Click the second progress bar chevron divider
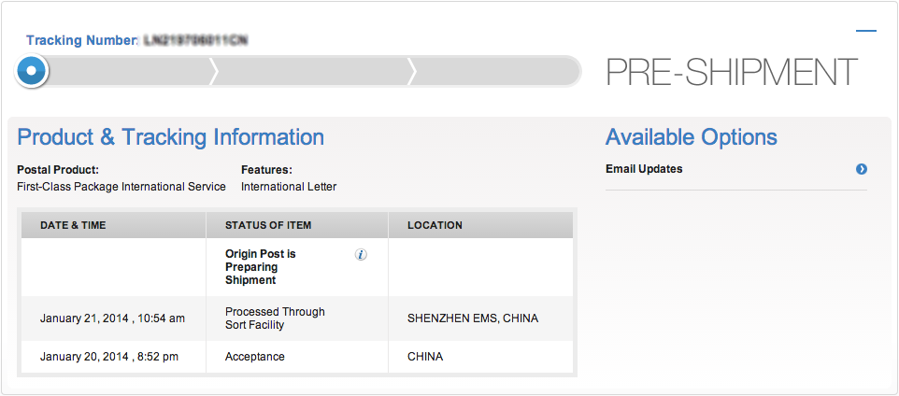The width and height of the screenshot is (899, 396). tap(411, 71)
